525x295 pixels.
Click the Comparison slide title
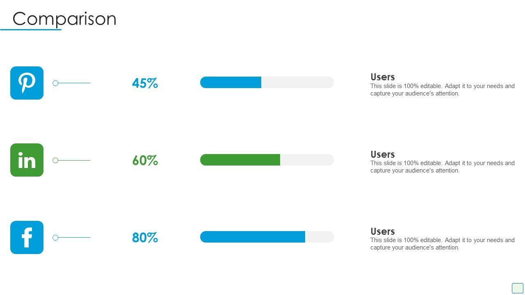[x=64, y=19]
